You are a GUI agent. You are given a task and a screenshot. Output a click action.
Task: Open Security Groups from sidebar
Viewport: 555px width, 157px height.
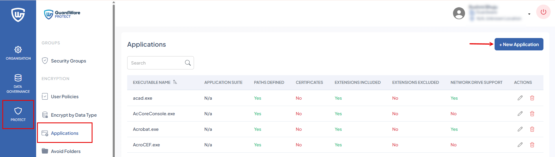coord(68,61)
